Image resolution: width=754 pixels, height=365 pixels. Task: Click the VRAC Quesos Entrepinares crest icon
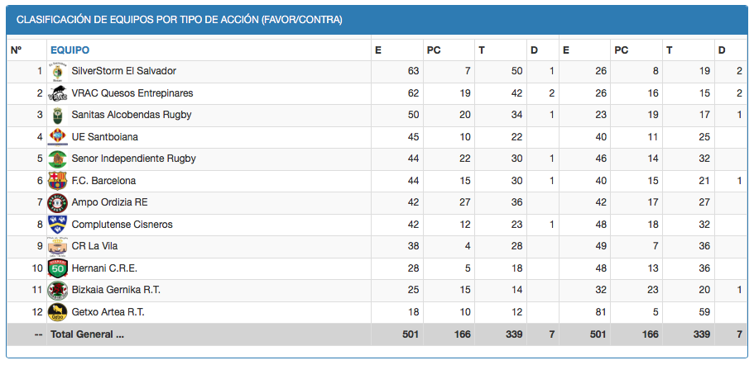point(57,93)
